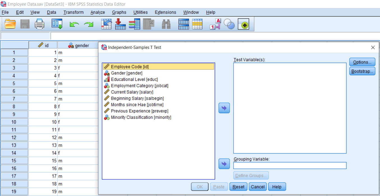Click arrow button beside Grouping Variable field
Viewport: 380px width, 196px height.
224,164
